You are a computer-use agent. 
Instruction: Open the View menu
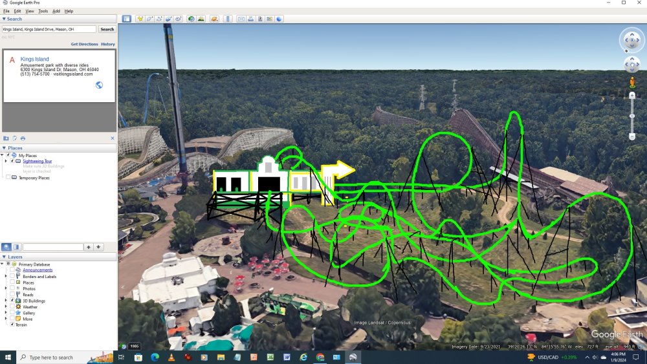coord(30,11)
